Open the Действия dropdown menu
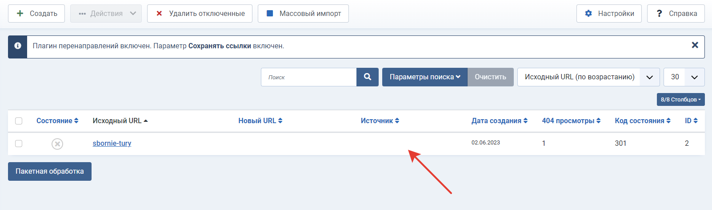 (106, 13)
